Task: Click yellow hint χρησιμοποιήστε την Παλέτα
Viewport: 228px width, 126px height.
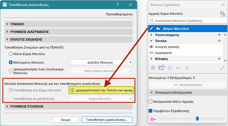Action: 101,90
